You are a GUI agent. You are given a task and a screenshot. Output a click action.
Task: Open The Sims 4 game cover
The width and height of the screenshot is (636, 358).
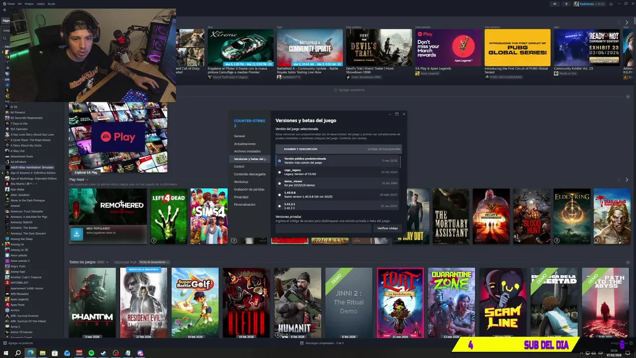(x=209, y=216)
